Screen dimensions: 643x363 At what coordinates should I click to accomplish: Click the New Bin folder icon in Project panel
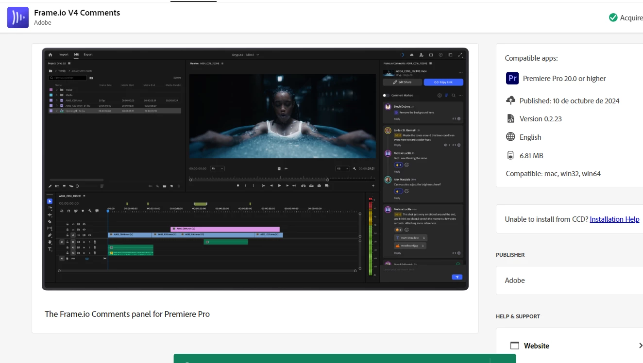tap(165, 186)
